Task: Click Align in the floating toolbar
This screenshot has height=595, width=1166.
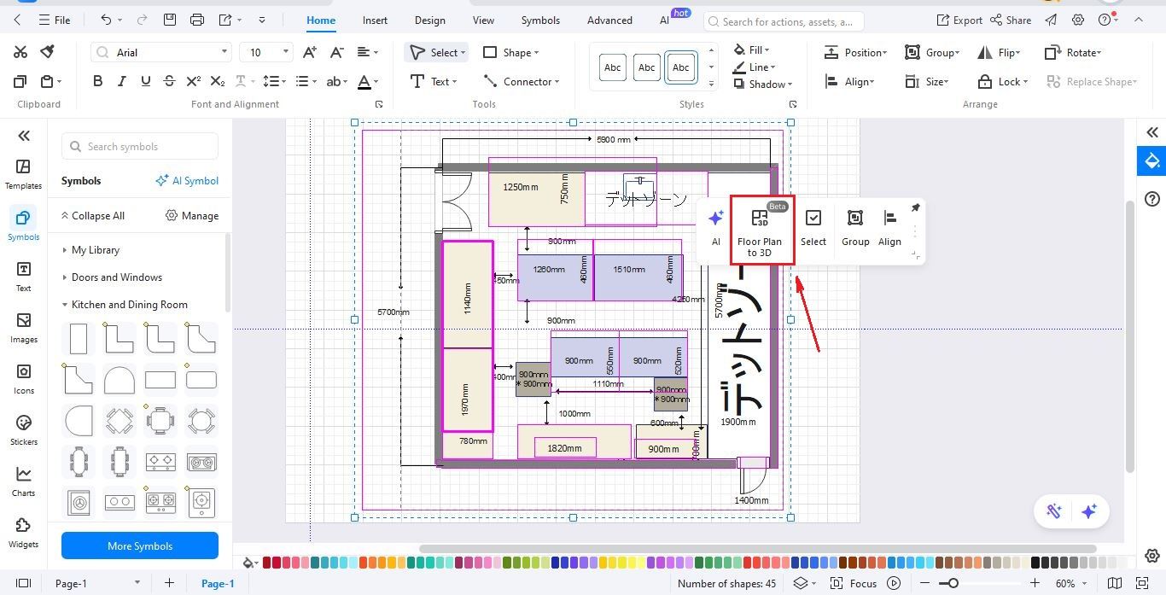Action: 889,229
